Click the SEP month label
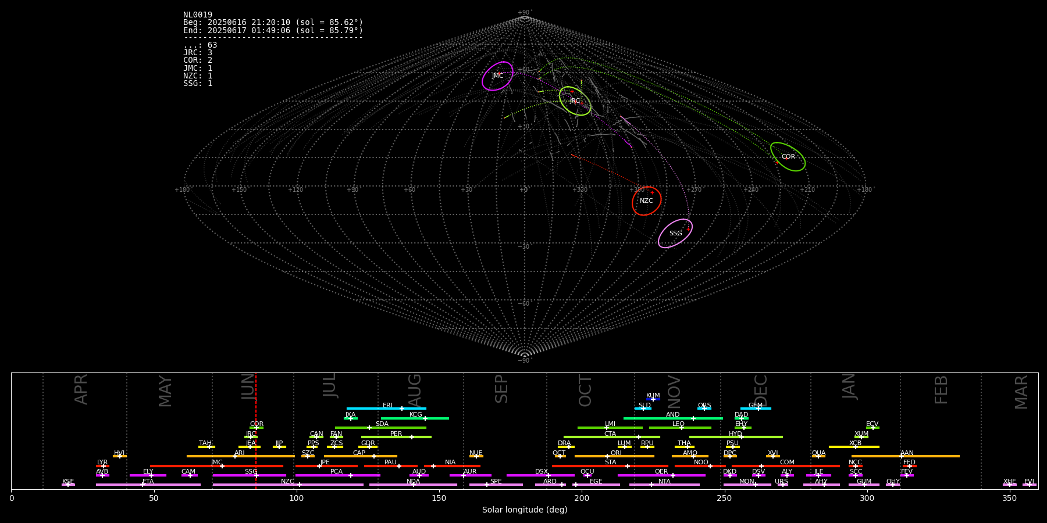Viewport: 1047px width, 523px height. 501,389
